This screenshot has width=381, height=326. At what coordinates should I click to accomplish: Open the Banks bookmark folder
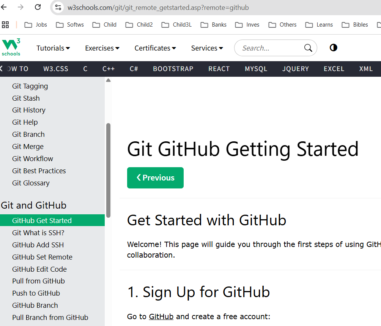coord(214,25)
